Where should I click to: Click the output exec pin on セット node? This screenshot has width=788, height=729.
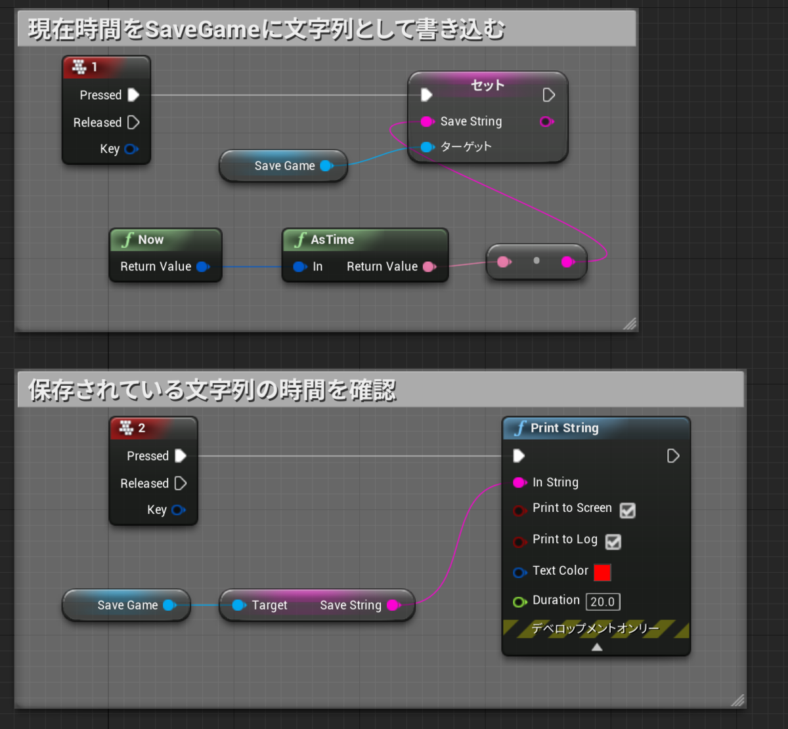tap(549, 95)
